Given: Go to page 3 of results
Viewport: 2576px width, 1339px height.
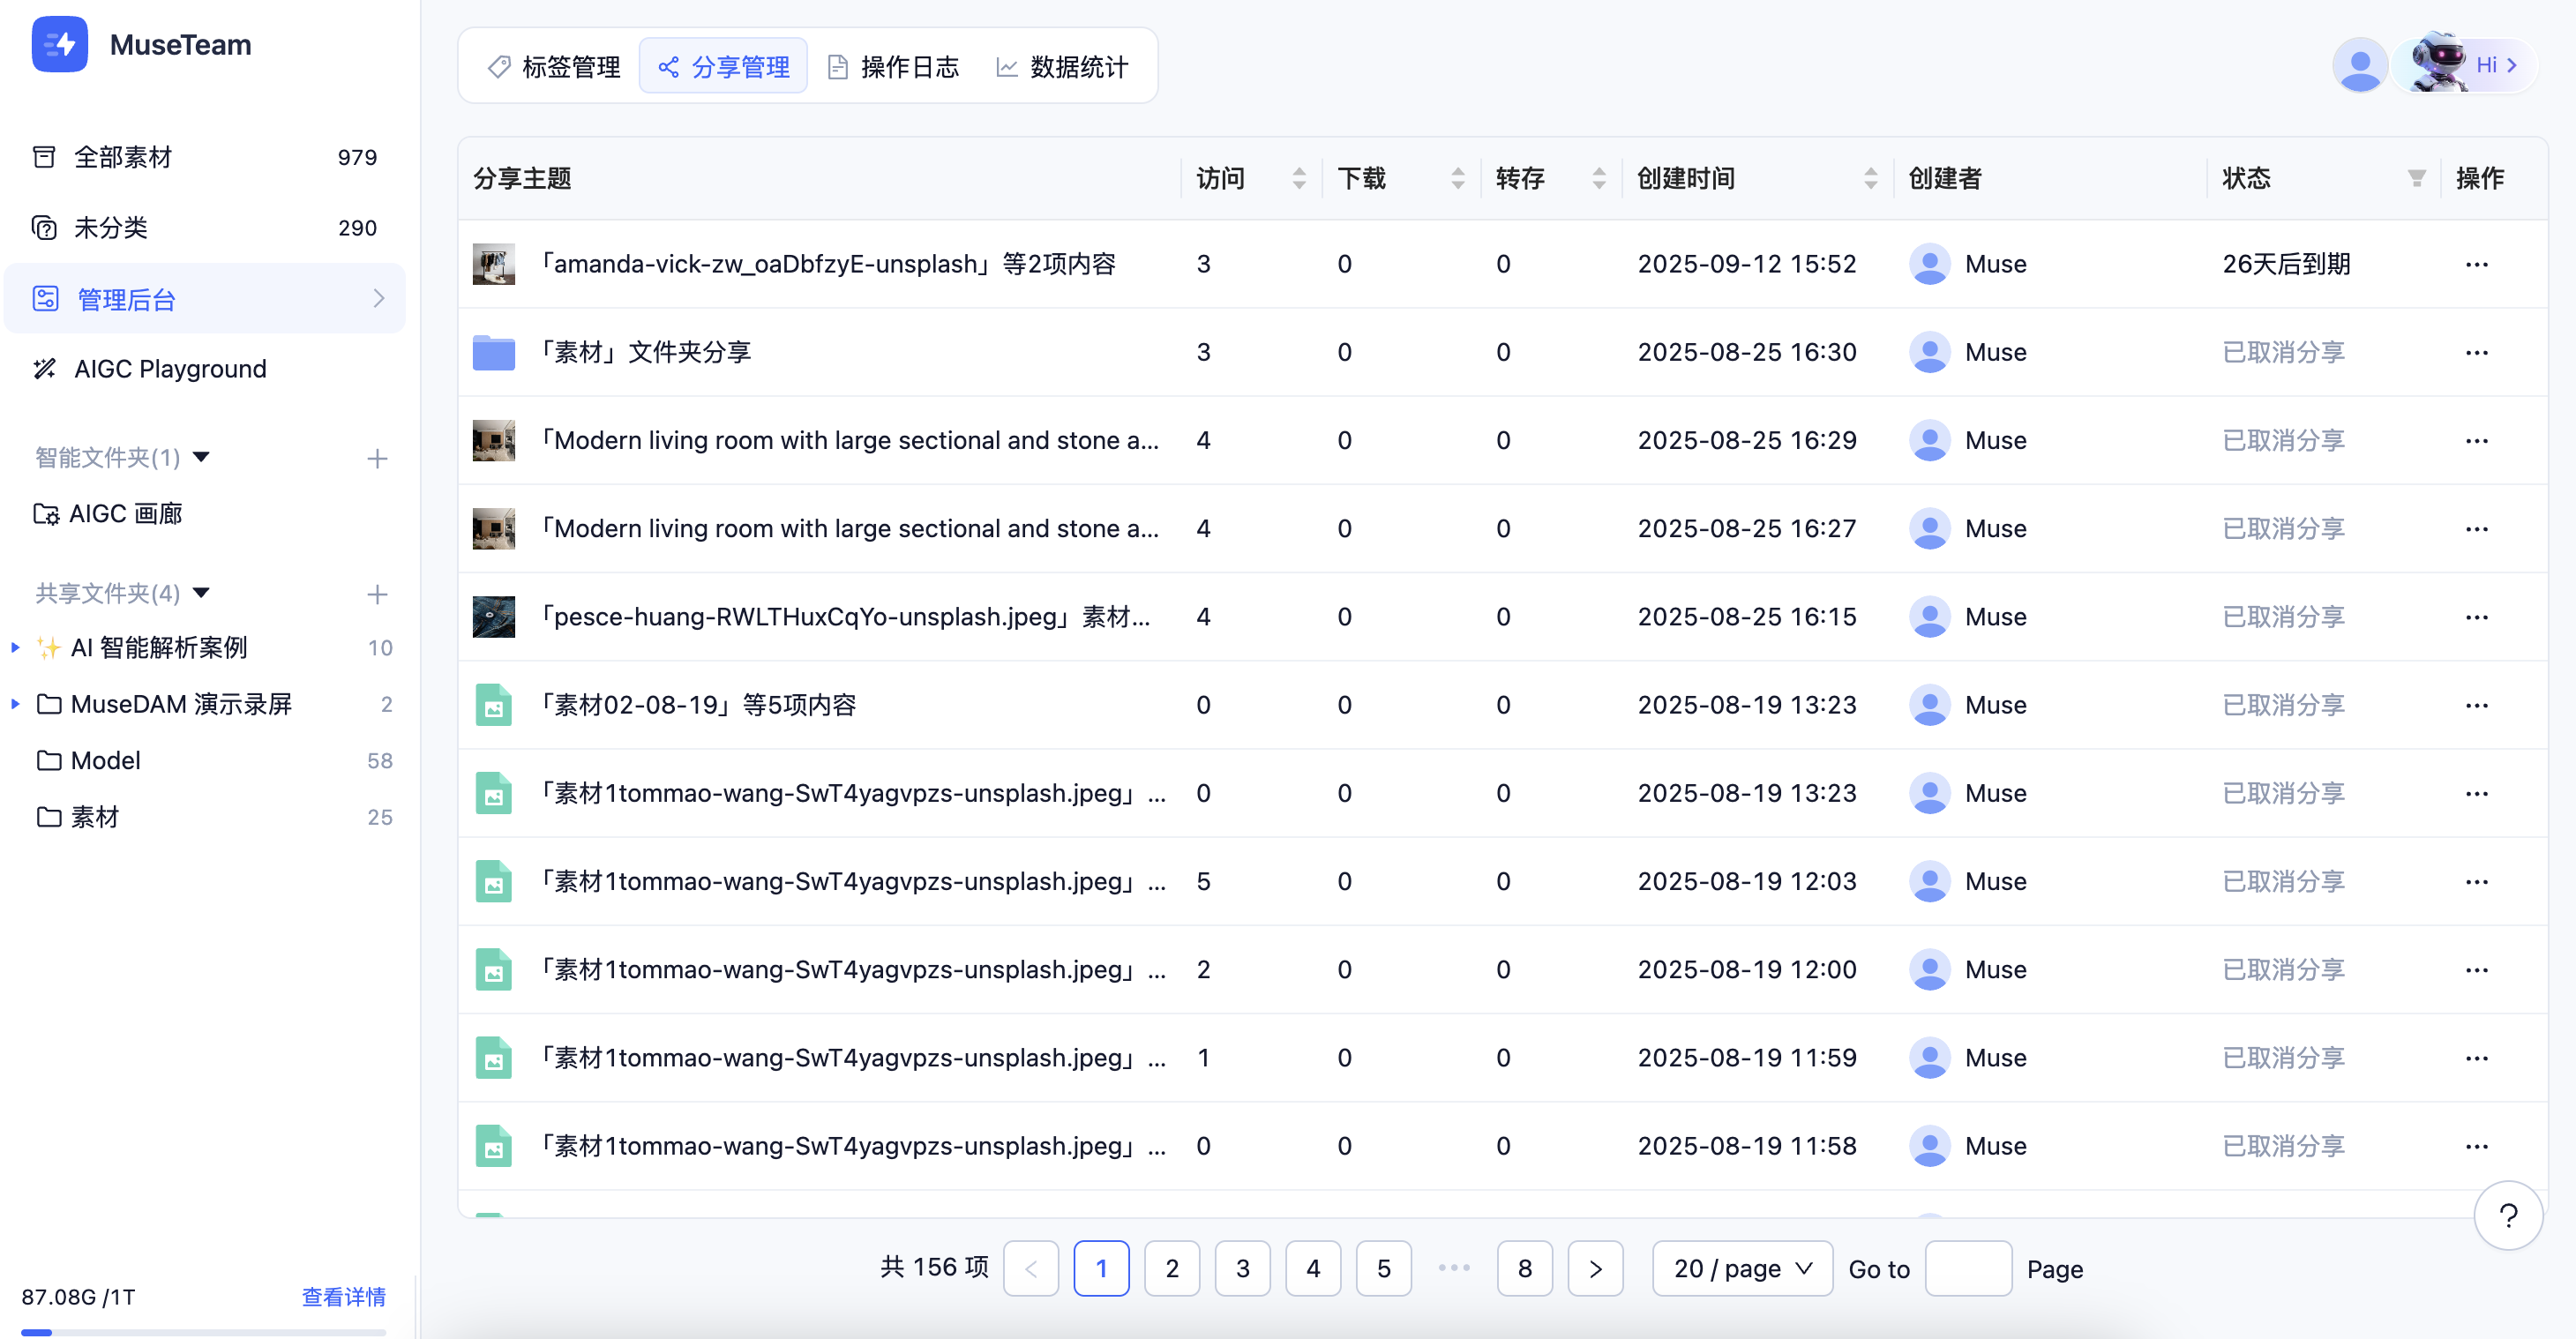Looking at the screenshot, I should pos(1242,1268).
